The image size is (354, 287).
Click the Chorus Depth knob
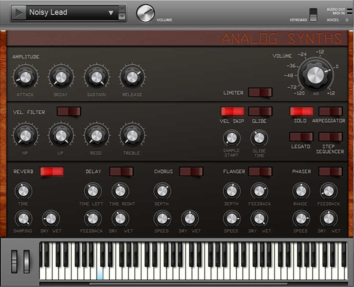[162, 191]
